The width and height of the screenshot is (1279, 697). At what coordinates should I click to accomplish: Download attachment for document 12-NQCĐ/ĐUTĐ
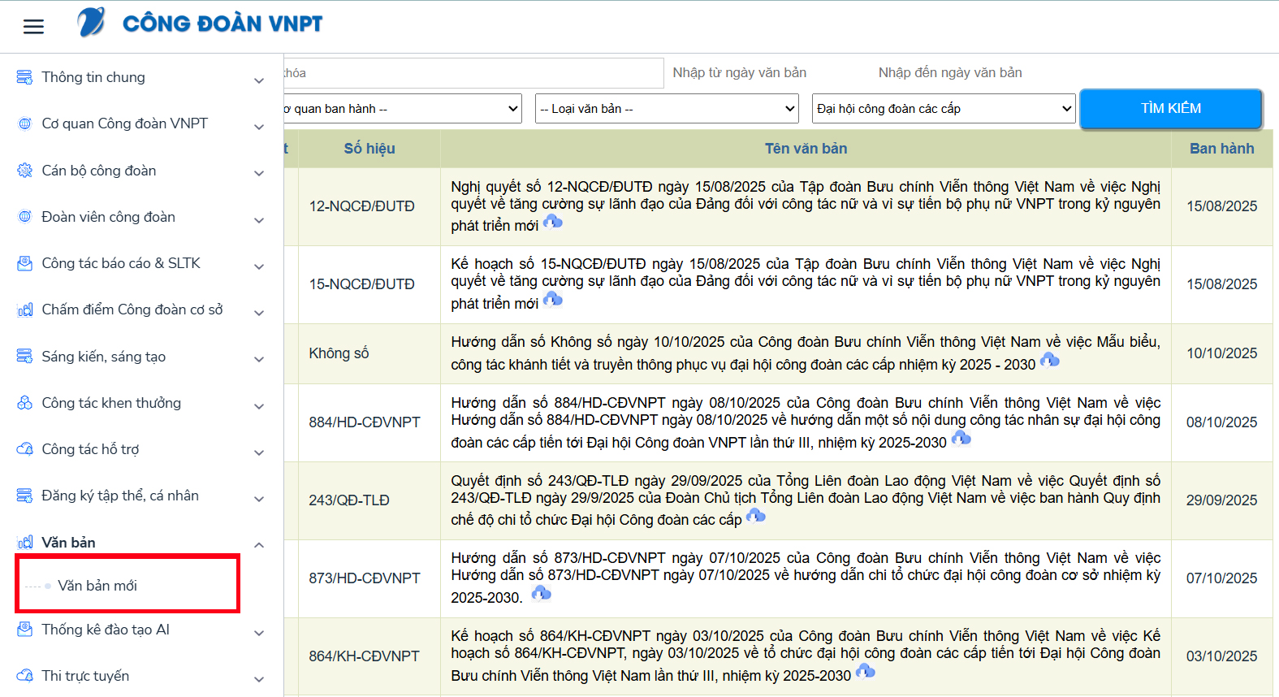coord(553,223)
